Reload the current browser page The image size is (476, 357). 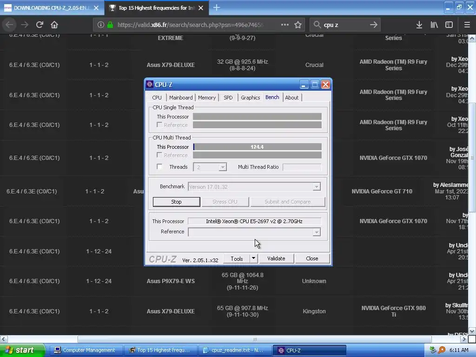(40, 25)
